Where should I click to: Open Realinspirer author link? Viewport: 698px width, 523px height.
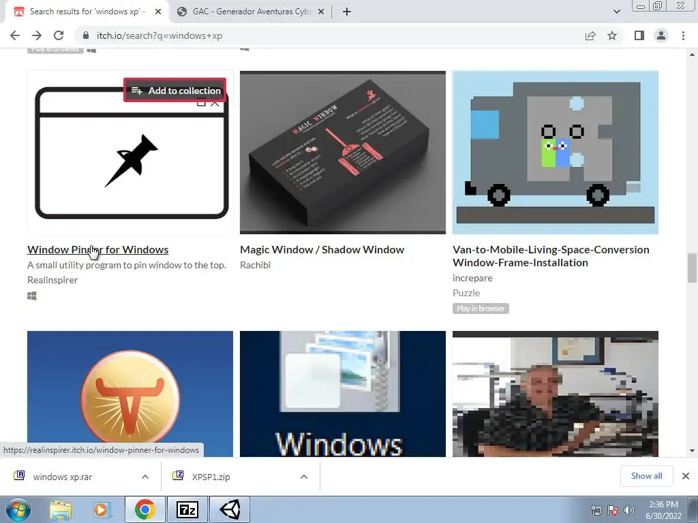click(52, 280)
